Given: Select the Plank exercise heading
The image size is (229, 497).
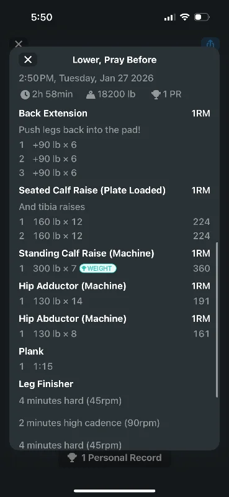Looking at the screenshot, I should pyautogui.click(x=31, y=351).
